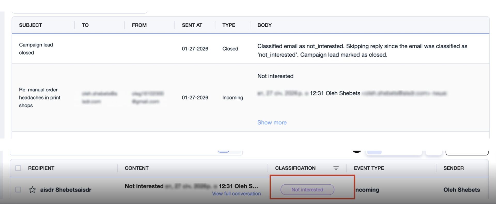Sort by the Event Type column header
This screenshot has height=204, width=496.
point(369,168)
